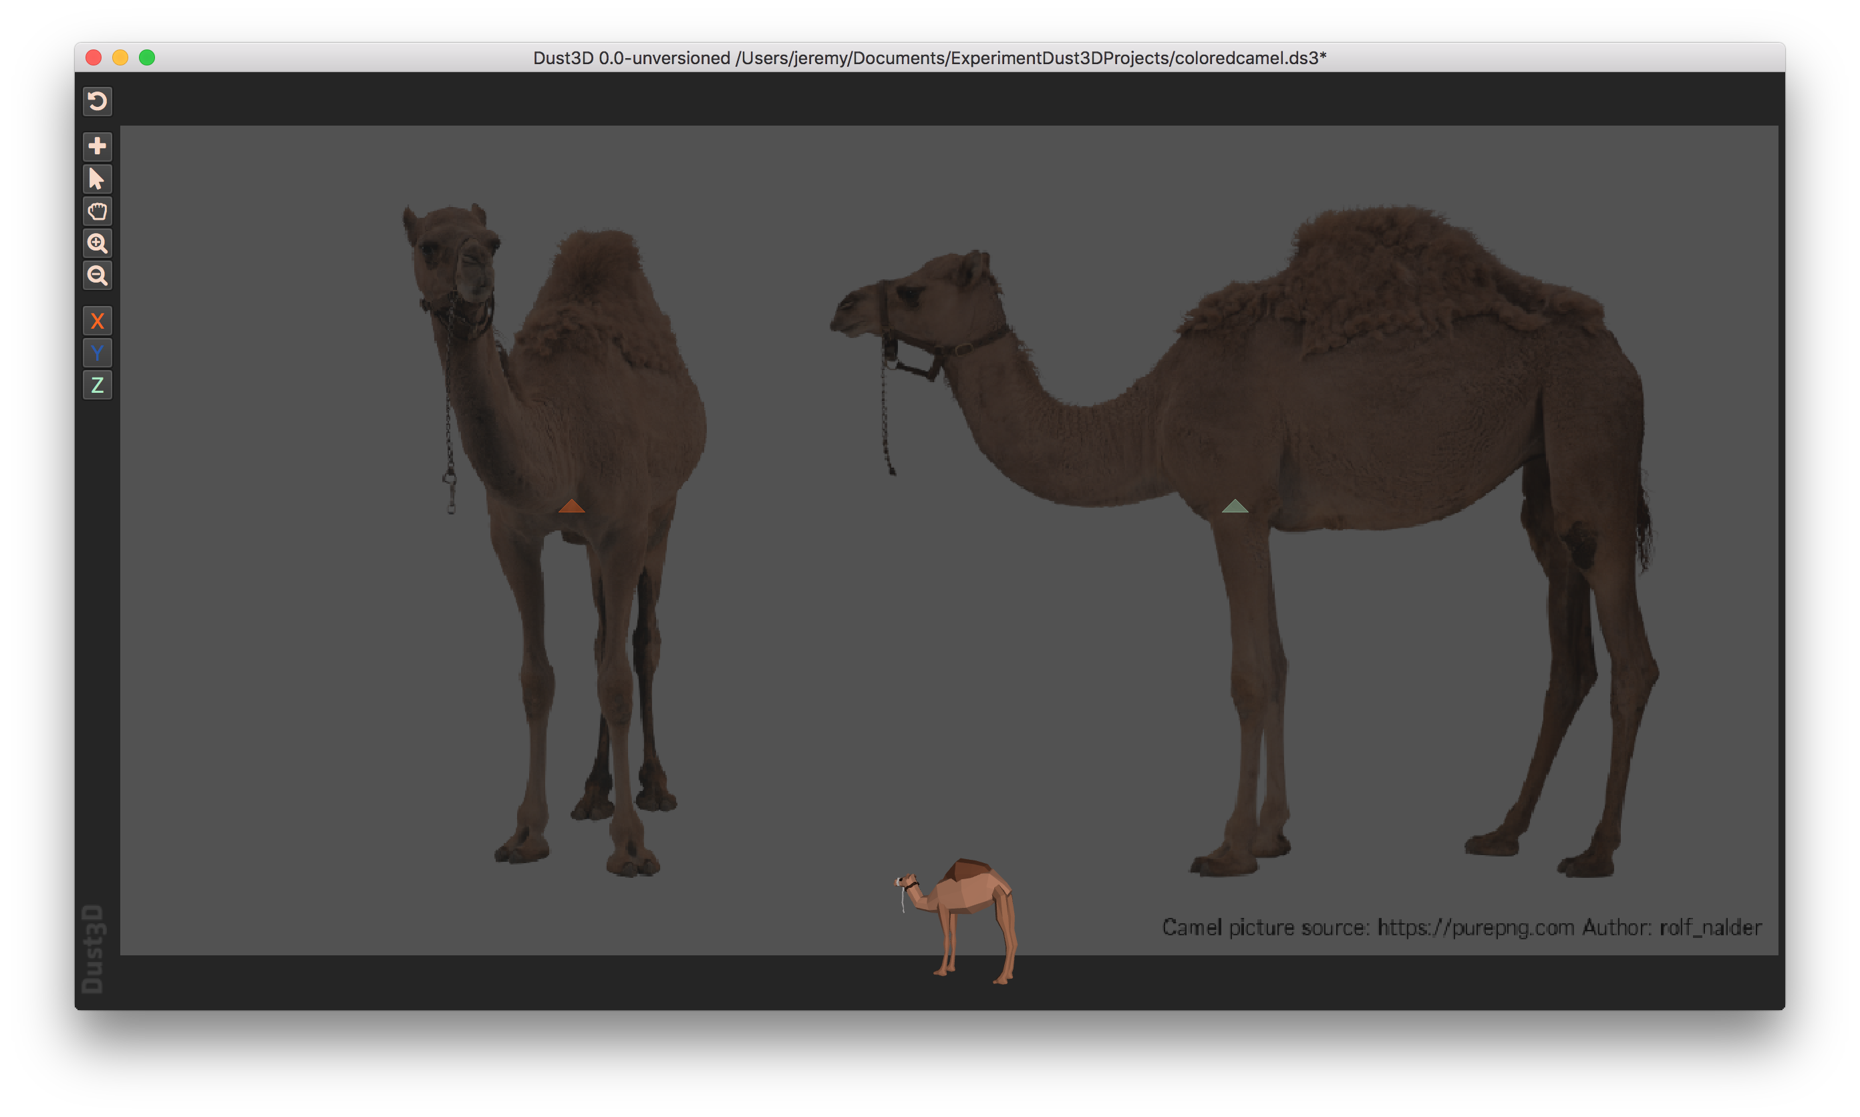This screenshot has width=1860, height=1117.
Task: Minimize the window with yellow button
Action: (x=120, y=58)
